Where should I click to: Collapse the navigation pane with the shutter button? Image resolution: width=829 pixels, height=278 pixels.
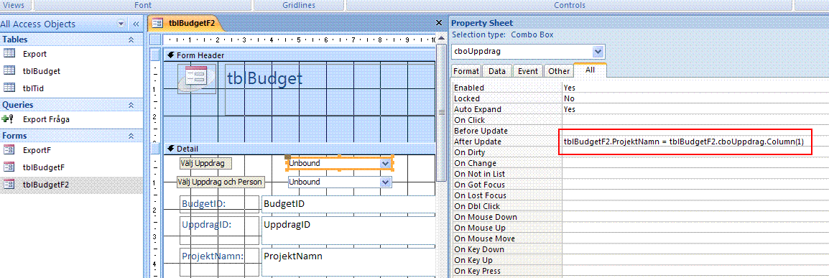coord(135,24)
